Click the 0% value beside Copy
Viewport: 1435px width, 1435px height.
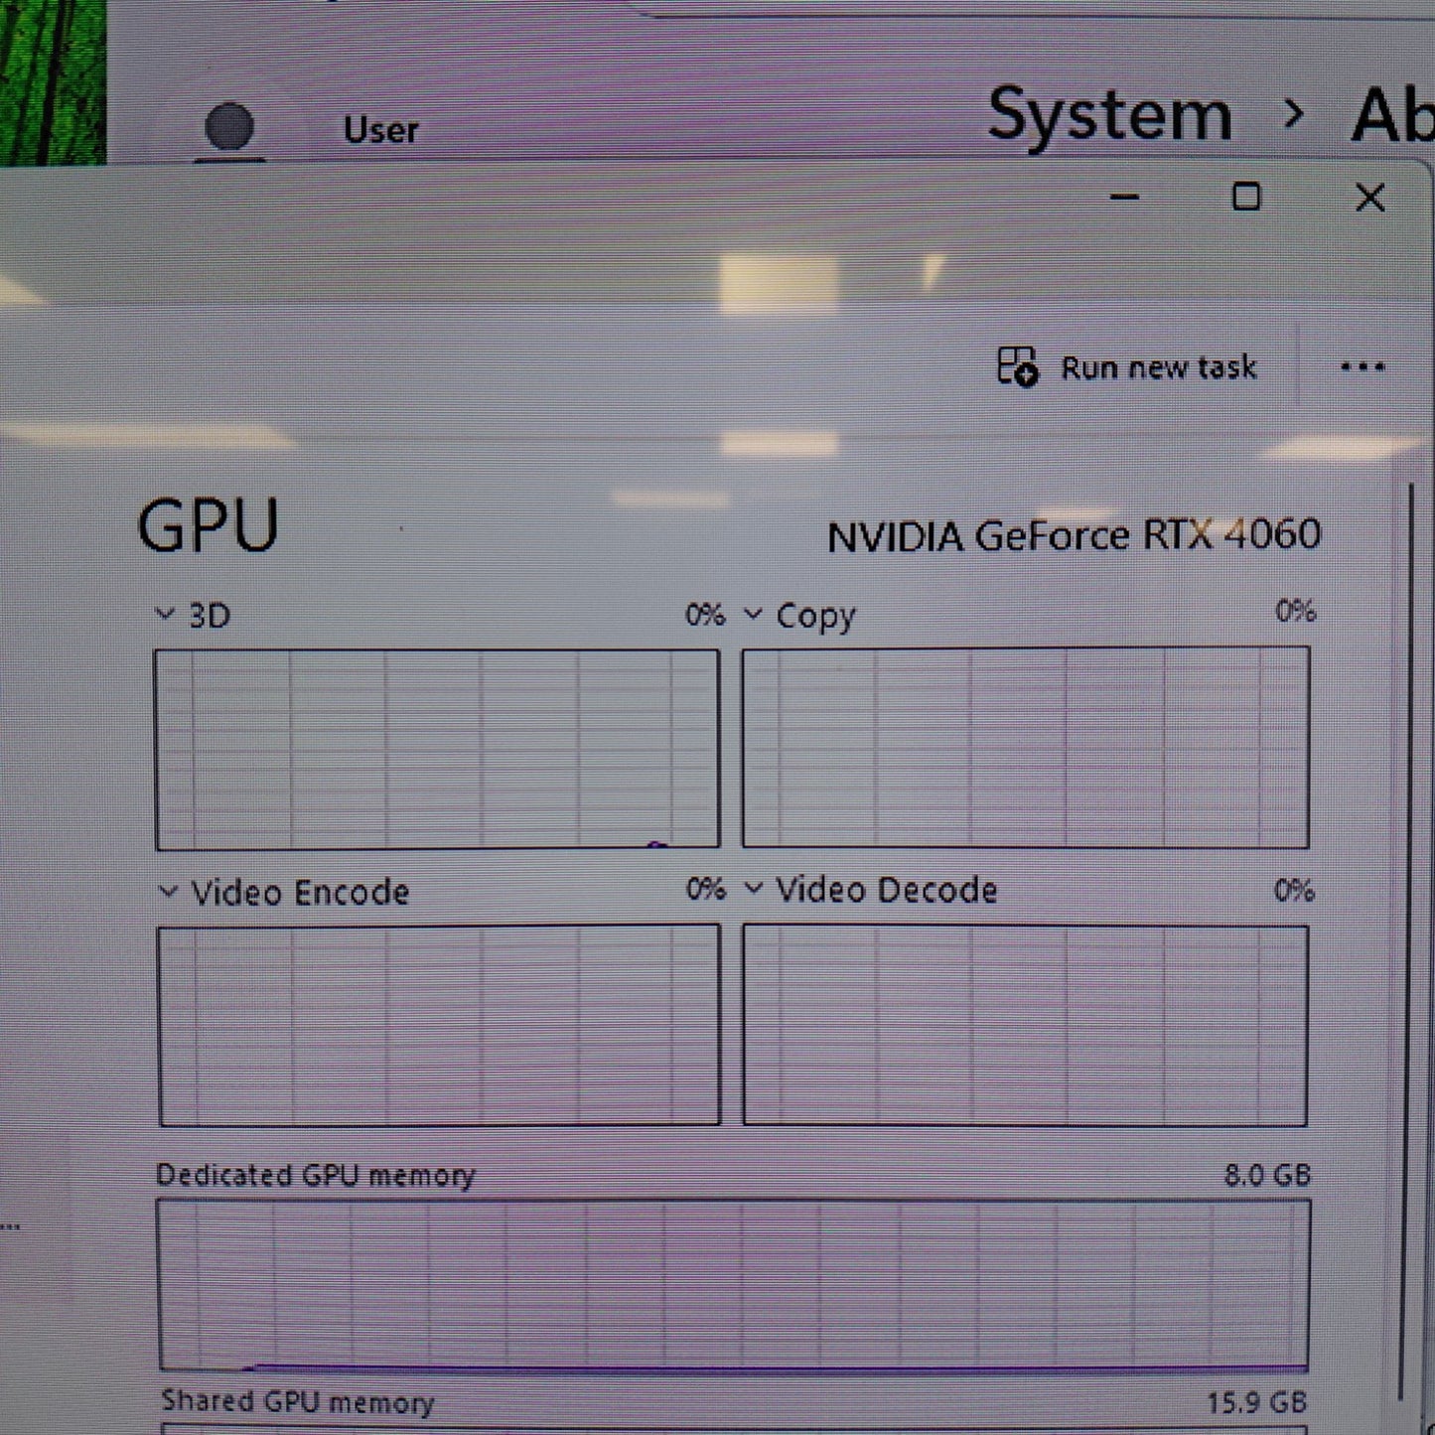[x=1296, y=611]
